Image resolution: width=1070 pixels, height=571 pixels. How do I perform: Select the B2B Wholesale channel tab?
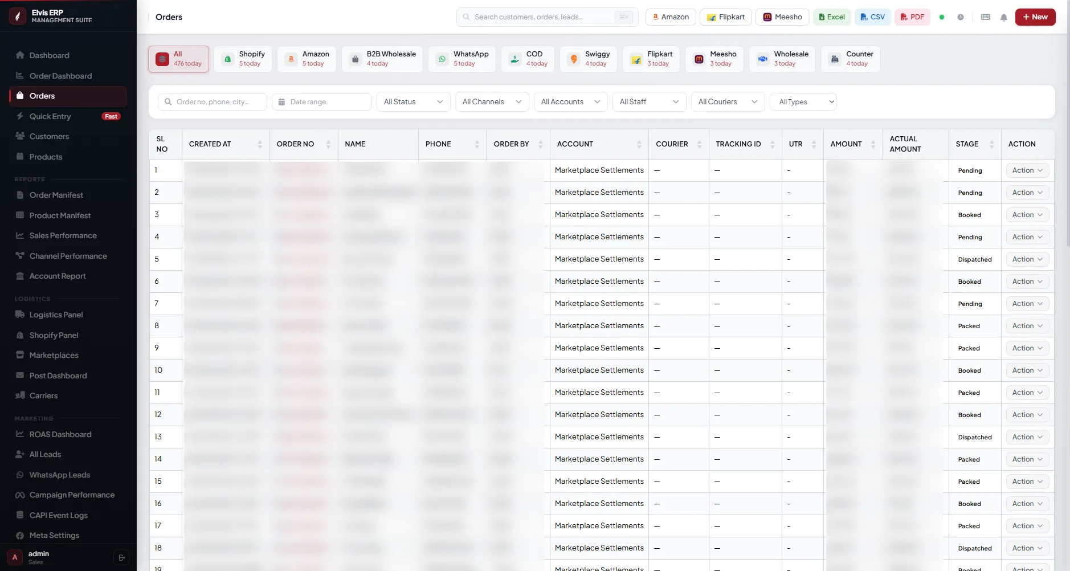point(382,59)
